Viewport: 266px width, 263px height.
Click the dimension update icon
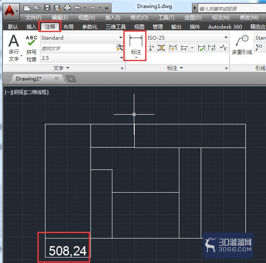[212, 48]
